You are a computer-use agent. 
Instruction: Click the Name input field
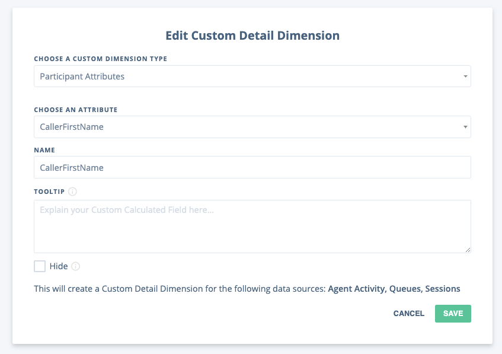click(x=252, y=167)
